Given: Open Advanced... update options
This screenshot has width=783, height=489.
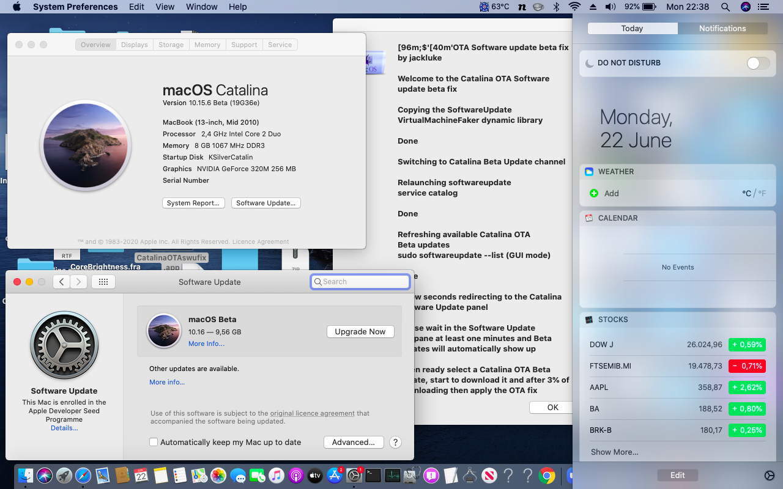Looking at the screenshot, I should 354,442.
